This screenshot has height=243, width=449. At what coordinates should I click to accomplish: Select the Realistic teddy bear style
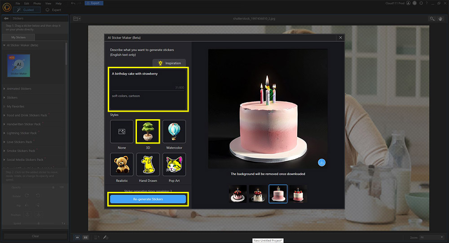pyautogui.click(x=122, y=165)
